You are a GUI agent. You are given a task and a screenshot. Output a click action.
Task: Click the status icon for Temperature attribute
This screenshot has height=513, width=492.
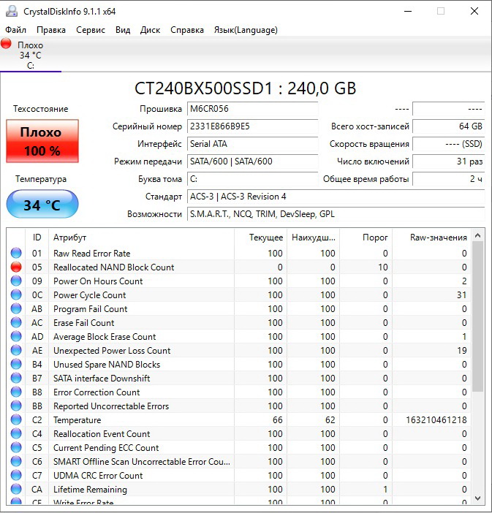16,419
